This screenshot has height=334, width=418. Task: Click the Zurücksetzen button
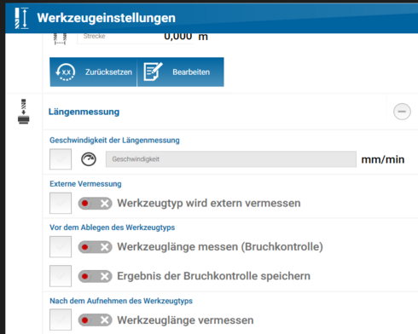coord(93,72)
